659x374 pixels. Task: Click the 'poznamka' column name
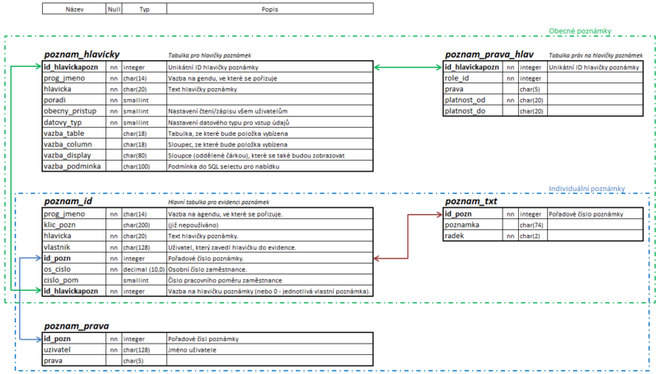(462, 225)
